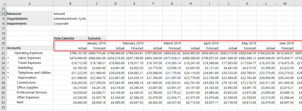Select cell with £3,938.16
This screenshot has width=302, height=111.
(x=172, y=68)
